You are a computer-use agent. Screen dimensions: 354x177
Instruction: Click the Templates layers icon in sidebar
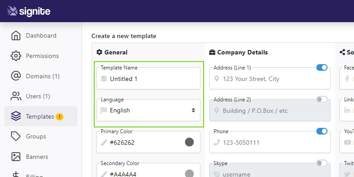pyautogui.click(x=16, y=116)
